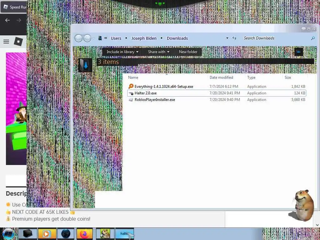This screenshot has height=240, width=320.
Task: Click NEXT CODE AT 65K LIKES text
Action: 40,212
